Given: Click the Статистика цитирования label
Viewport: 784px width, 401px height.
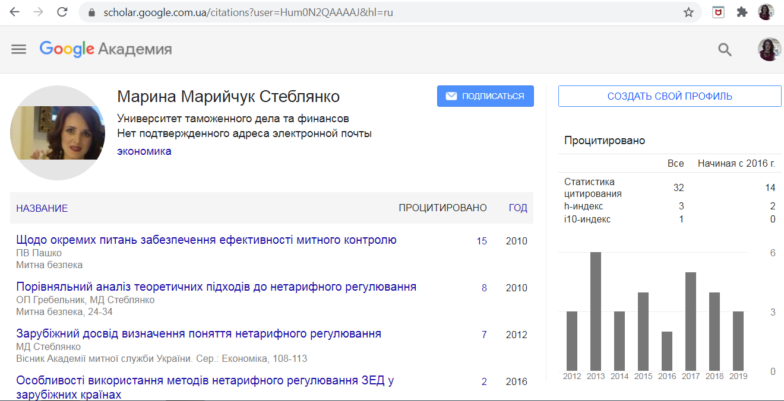Looking at the screenshot, I should click(x=593, y=187).
